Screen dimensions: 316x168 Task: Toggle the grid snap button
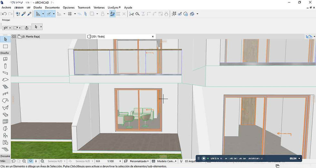pyautogui.click(x=70, y=14)
